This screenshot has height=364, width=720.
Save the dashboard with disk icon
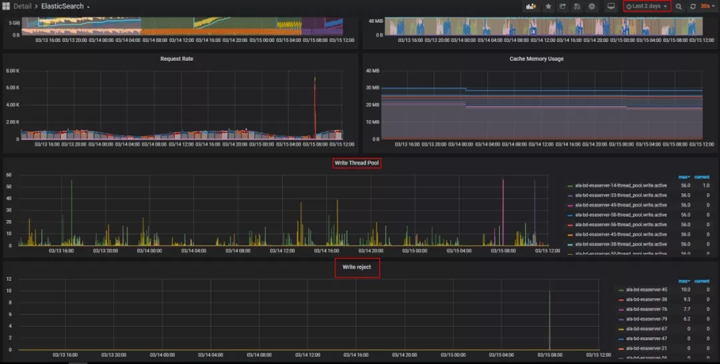coord(577,6)
